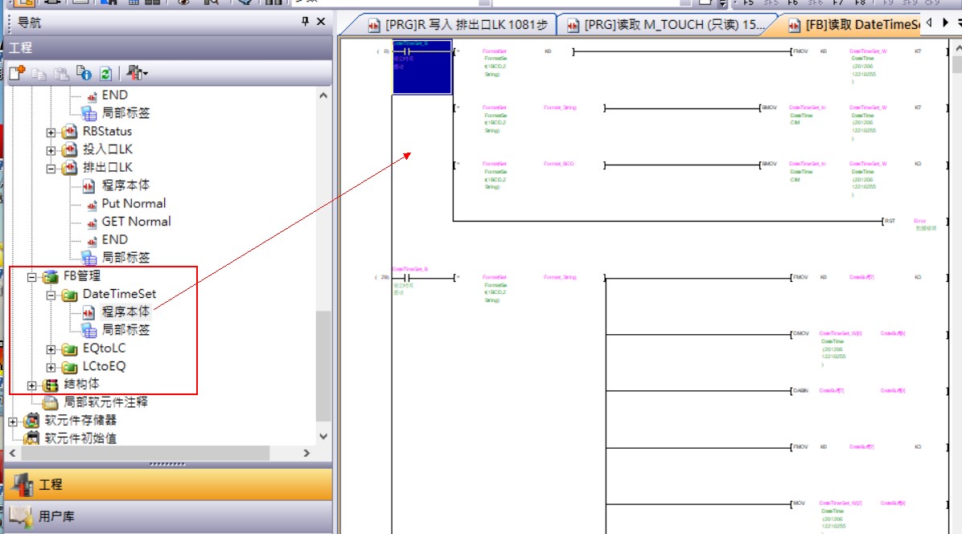The width and height of the screenshot is (962, 534).
Task: Collapse the FB管理 folder node
Action: [33, 277]
